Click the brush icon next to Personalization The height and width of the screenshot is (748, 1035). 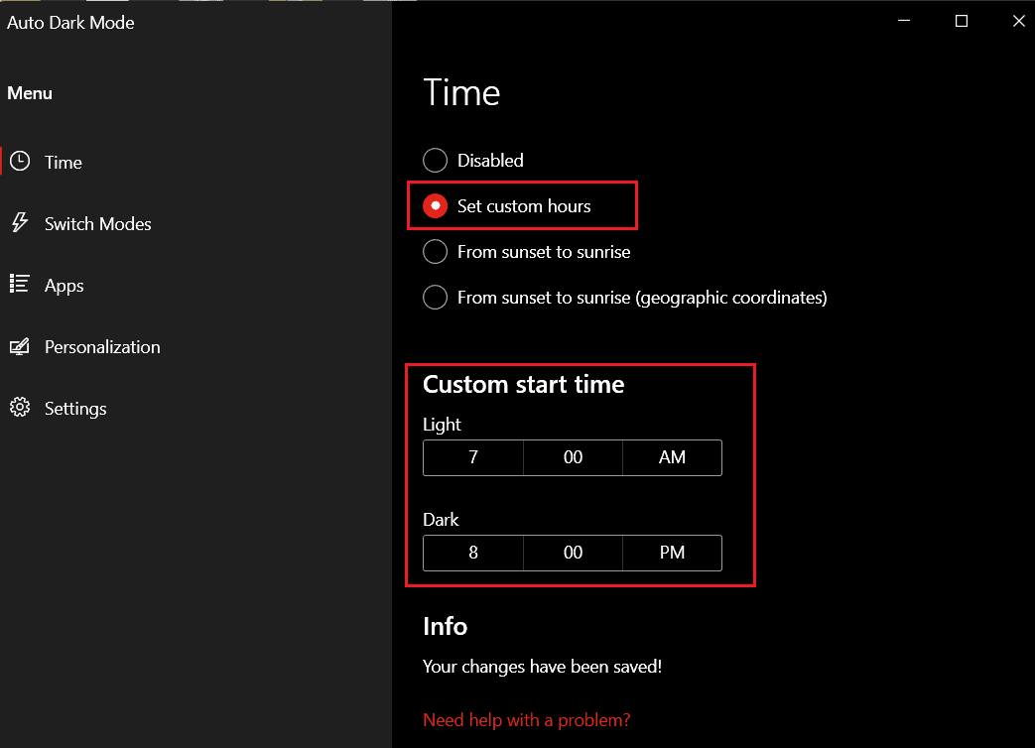pyautogui.click(x=20, y=346)
